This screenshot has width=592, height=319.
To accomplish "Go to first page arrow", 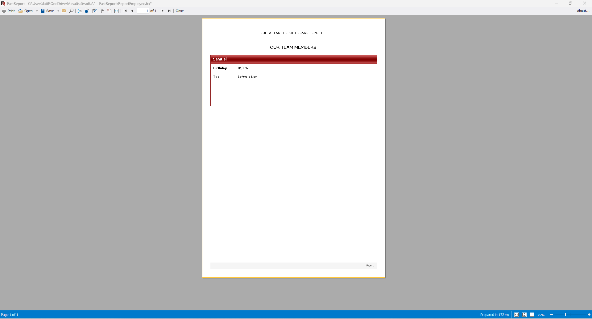I will (x=125, y=11).
